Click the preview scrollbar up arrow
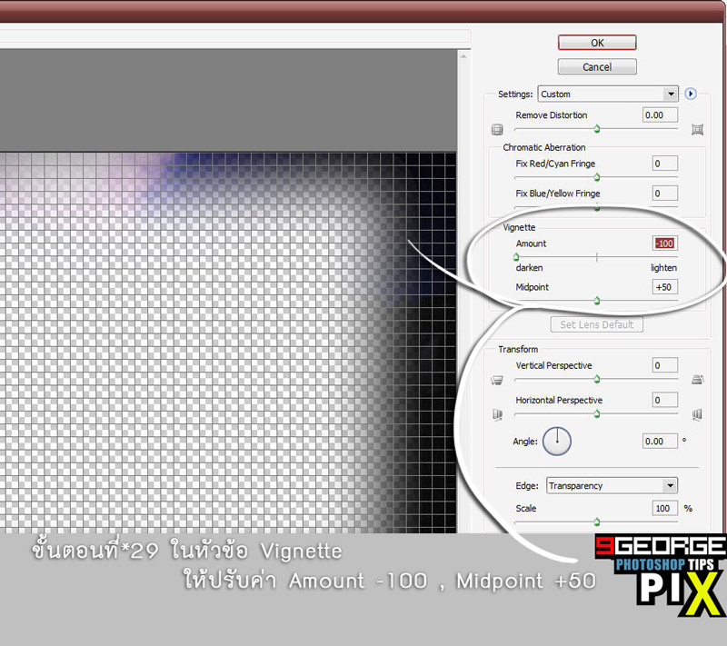Viewport: 727px width, 646px height. (463, 56)
